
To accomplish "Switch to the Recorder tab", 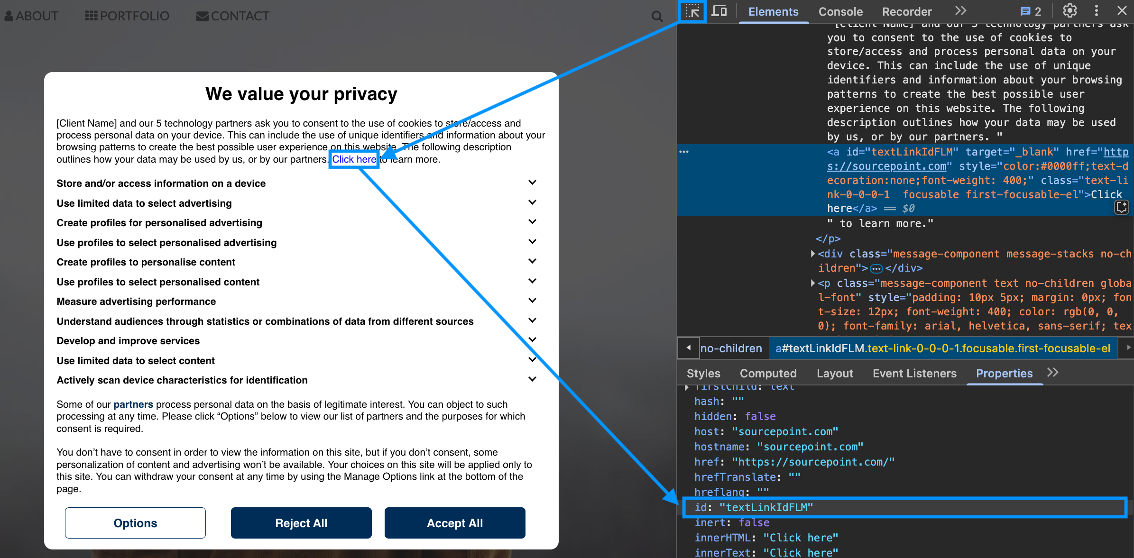I will [x=907, y=12].
